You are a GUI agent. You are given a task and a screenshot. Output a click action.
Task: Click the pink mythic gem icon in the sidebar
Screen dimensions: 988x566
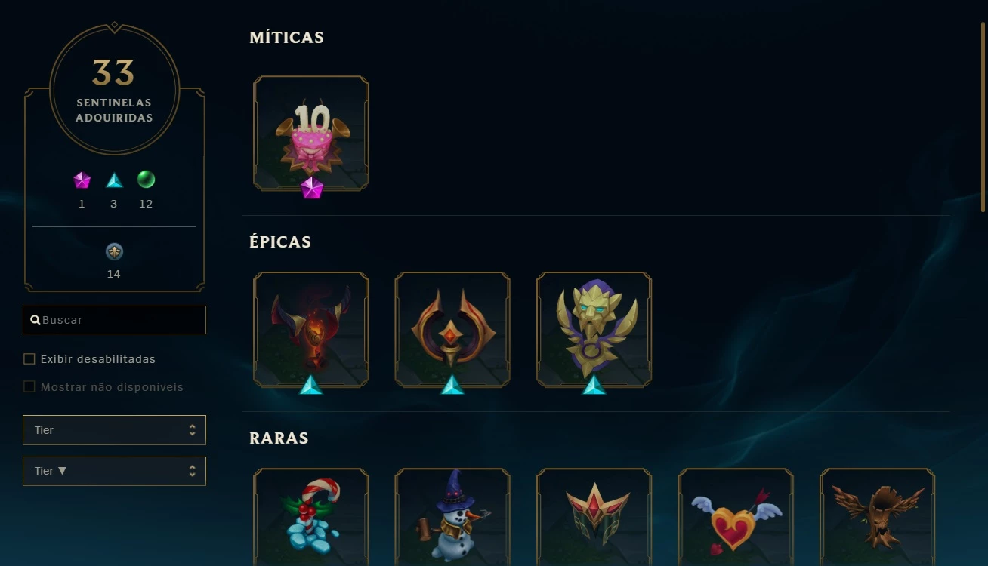82,180
